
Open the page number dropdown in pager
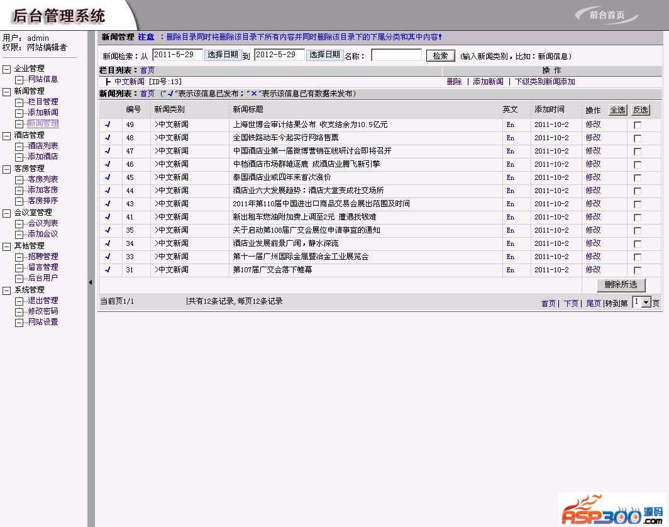pyautogui.click(x=646, y=302)
